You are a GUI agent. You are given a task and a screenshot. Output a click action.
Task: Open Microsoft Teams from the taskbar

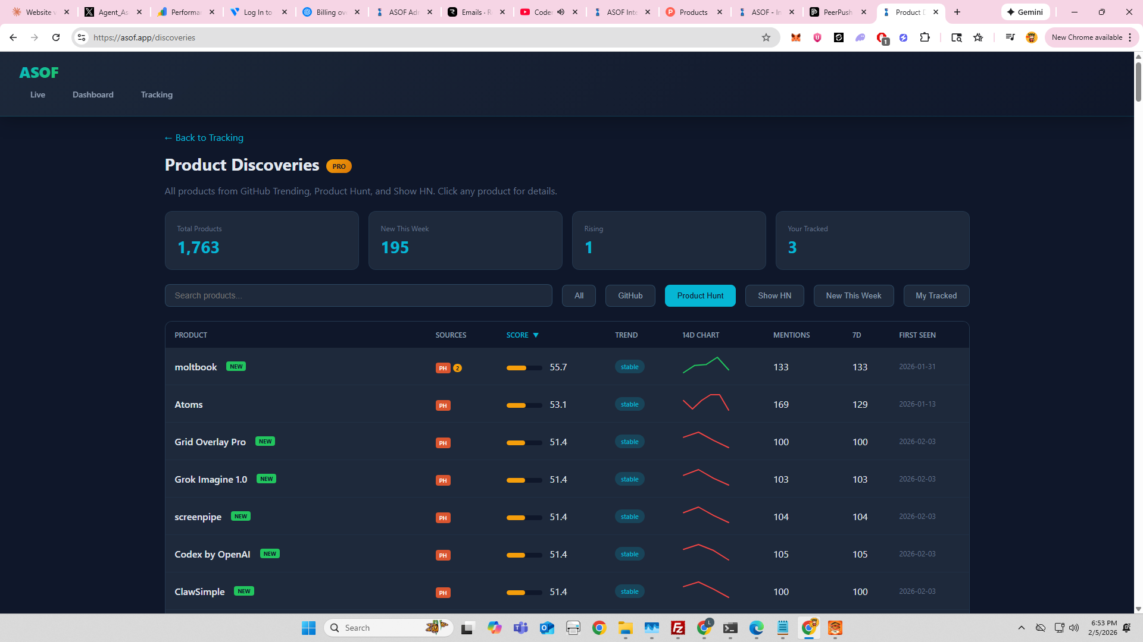click(521, 628)
